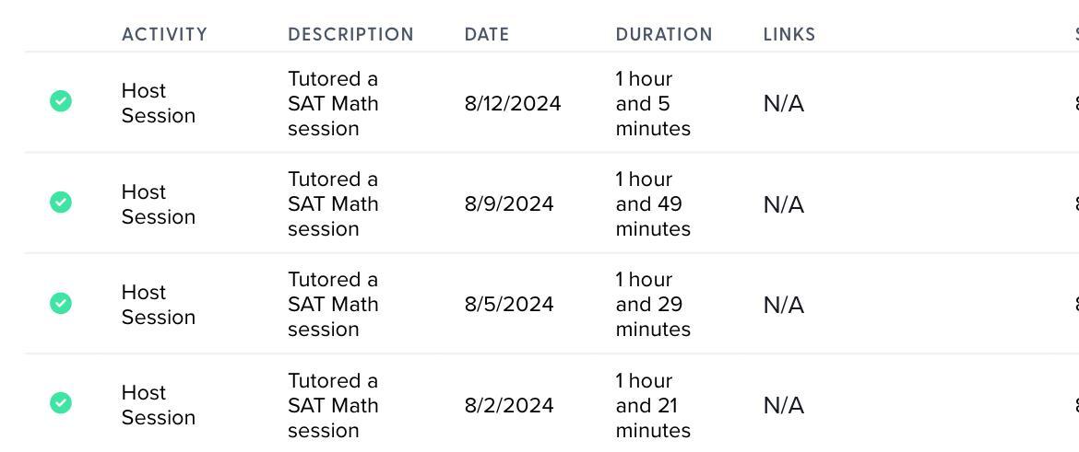This screenshot has width=1079, height=452.
Task: Select the Links column header
Action: [x=789, y=34]
